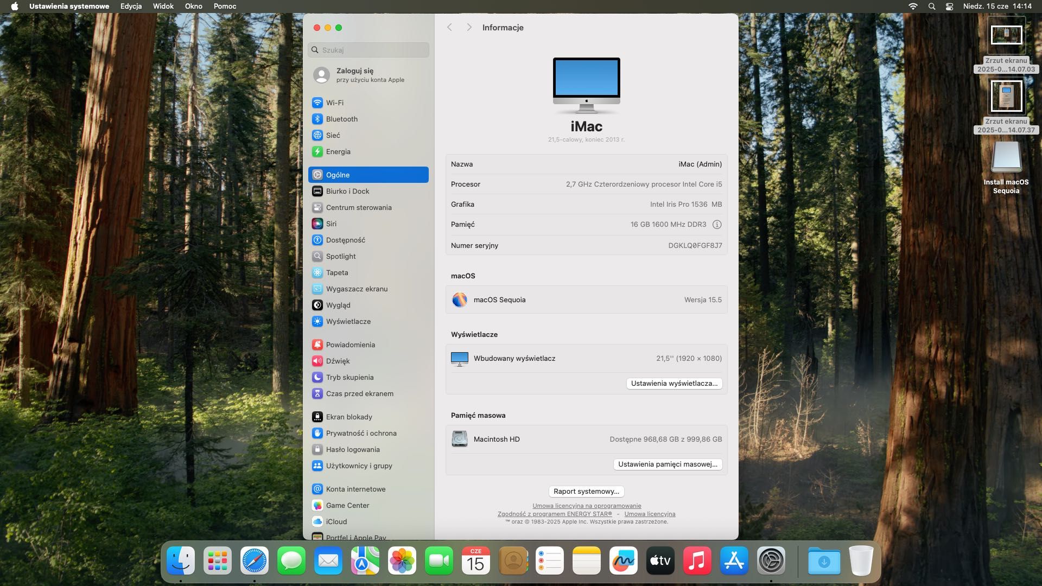Open Wygląd appearance settings
This screenshot has width=1042, height=586.
[x=368, y=305]
